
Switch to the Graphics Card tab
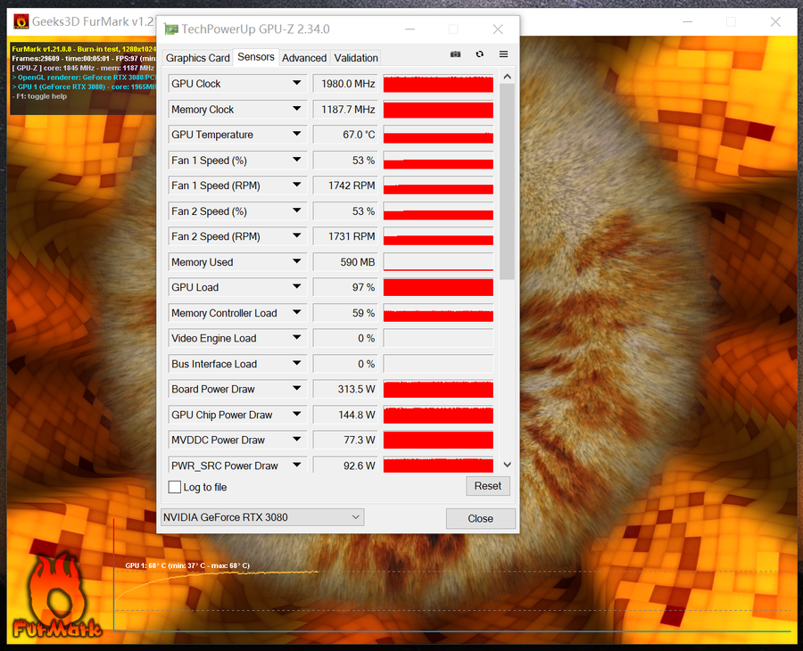pyautogui.click(x=198, y=58)
